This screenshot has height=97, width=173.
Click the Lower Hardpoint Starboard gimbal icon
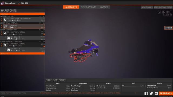[5, 45]
